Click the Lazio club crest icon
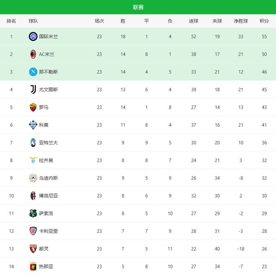This screenshot has width=276, height=275. click(x=33, y=160)
